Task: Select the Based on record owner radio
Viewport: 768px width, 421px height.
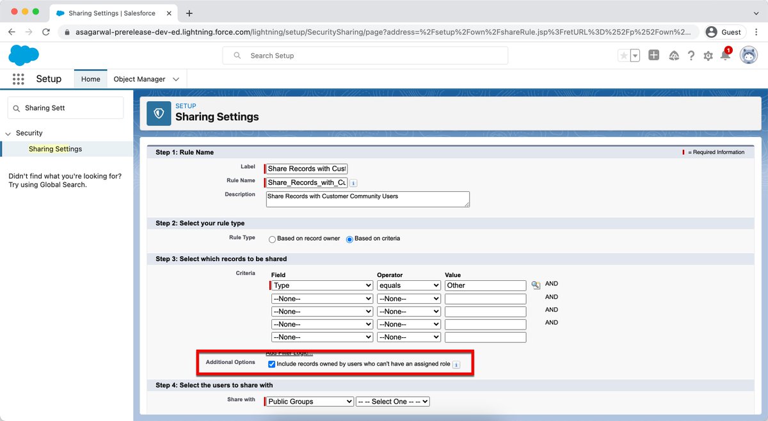Action: click(x=272, y=239)
